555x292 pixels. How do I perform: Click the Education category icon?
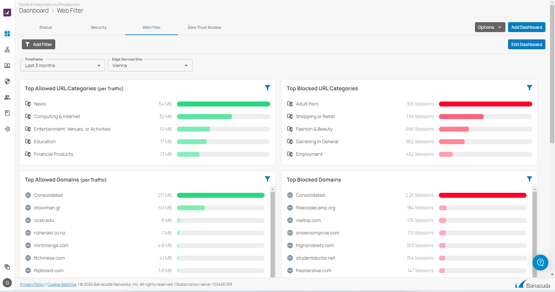tap(28, 142)
